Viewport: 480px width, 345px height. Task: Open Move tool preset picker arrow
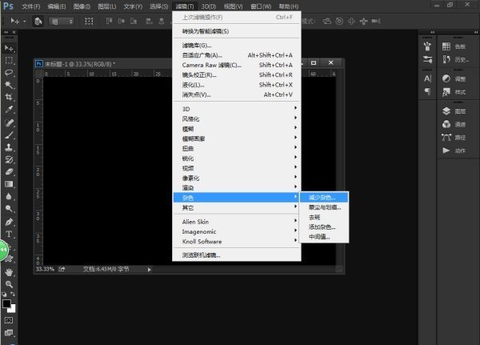pos(25,22)
